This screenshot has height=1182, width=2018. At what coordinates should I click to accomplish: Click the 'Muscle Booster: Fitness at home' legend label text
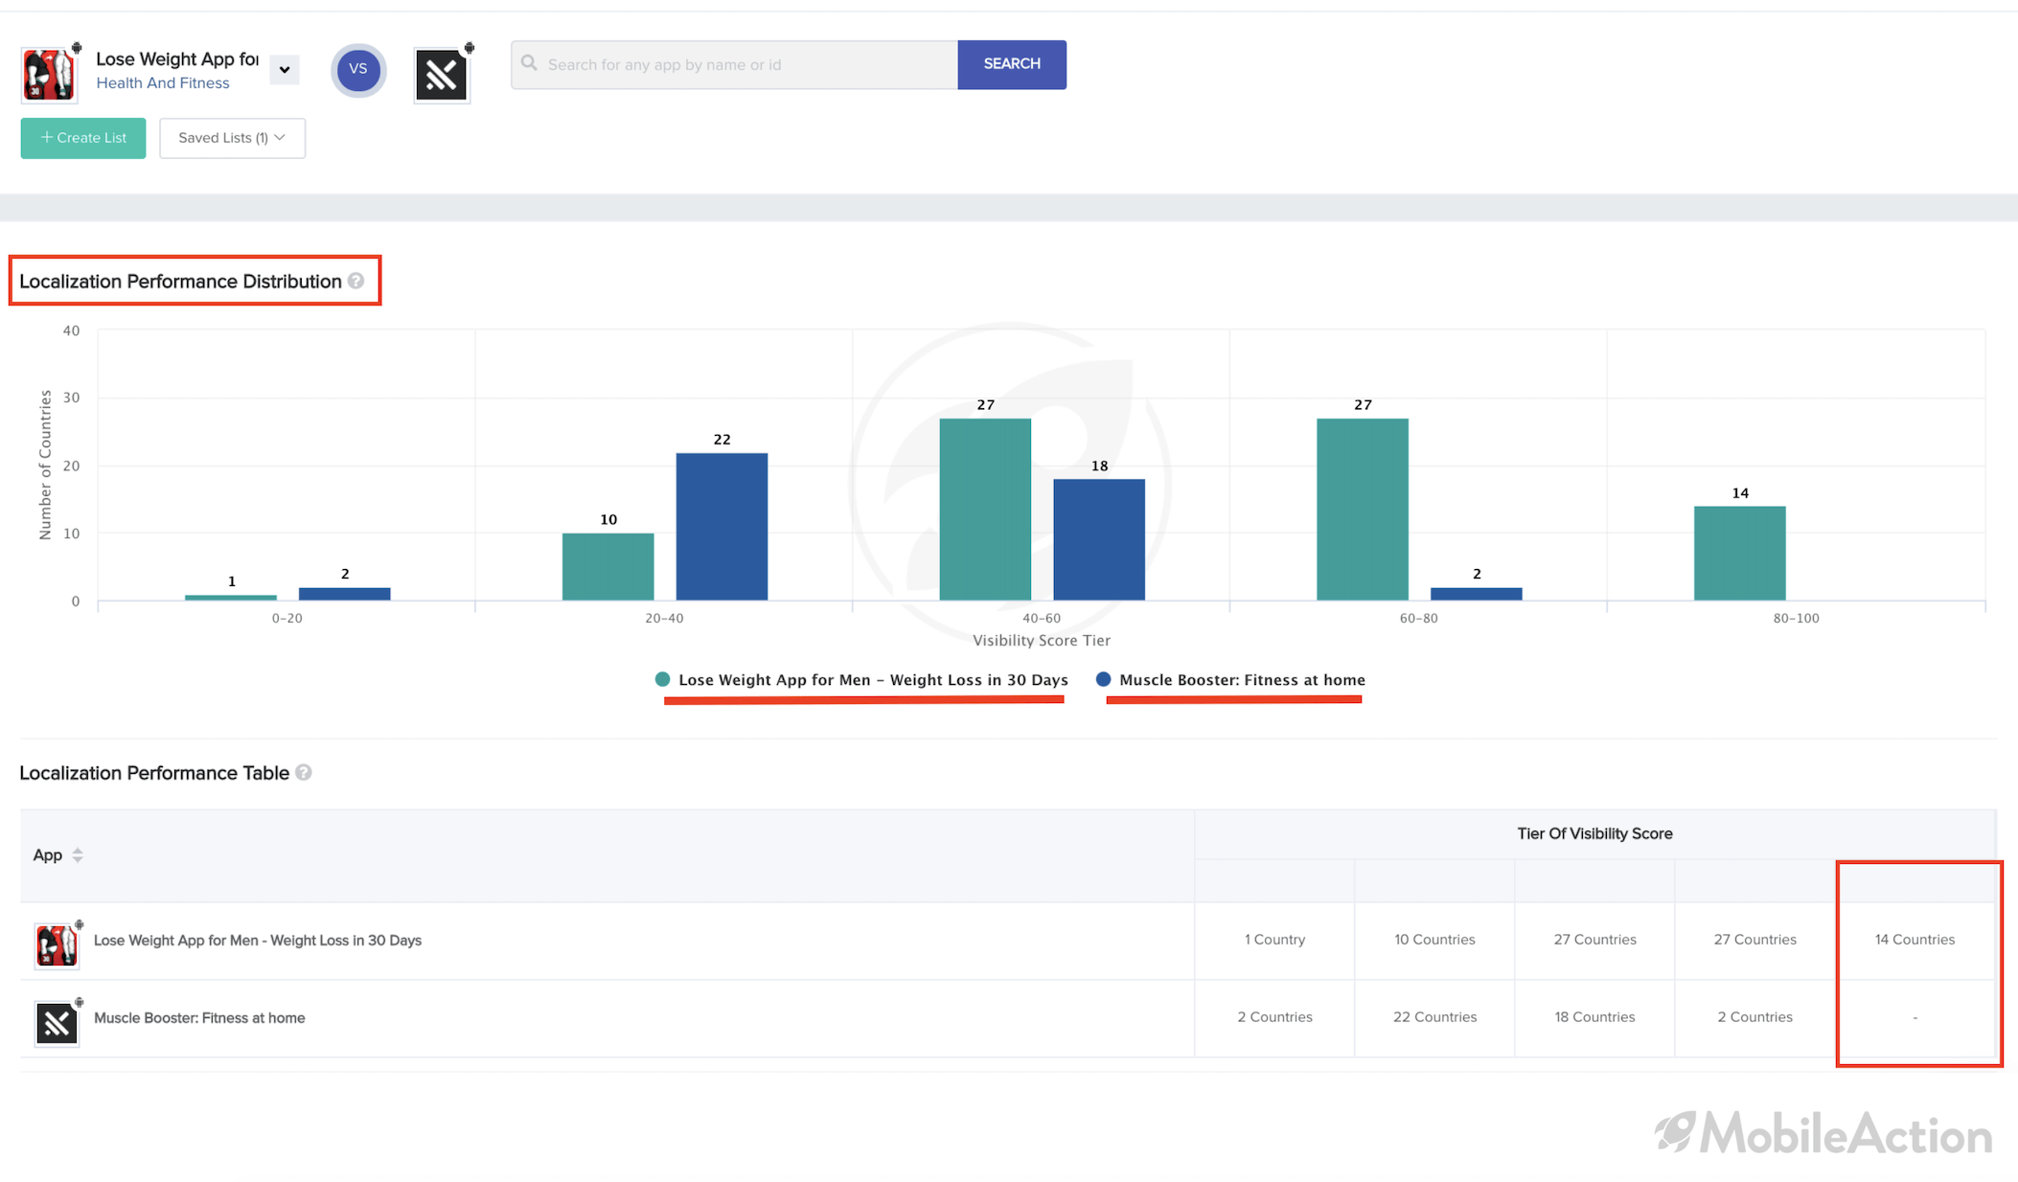click(x=1242, y=680)
